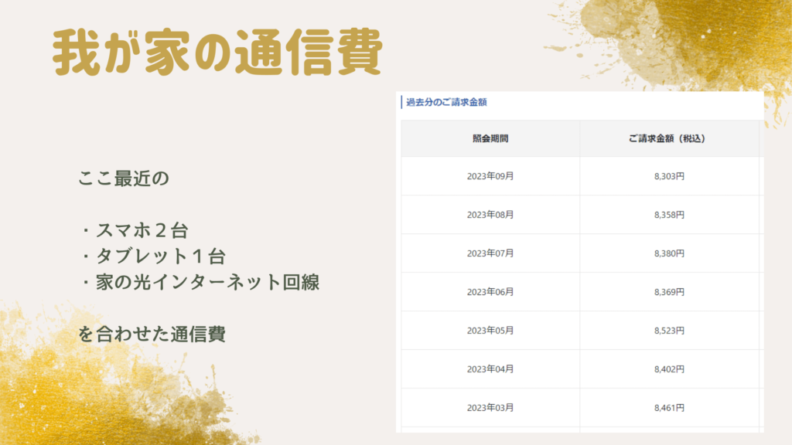Viewport: 792px width, 445px height.
Task: Select the 8,369円 amount cell
Action: tap(669, 291)
